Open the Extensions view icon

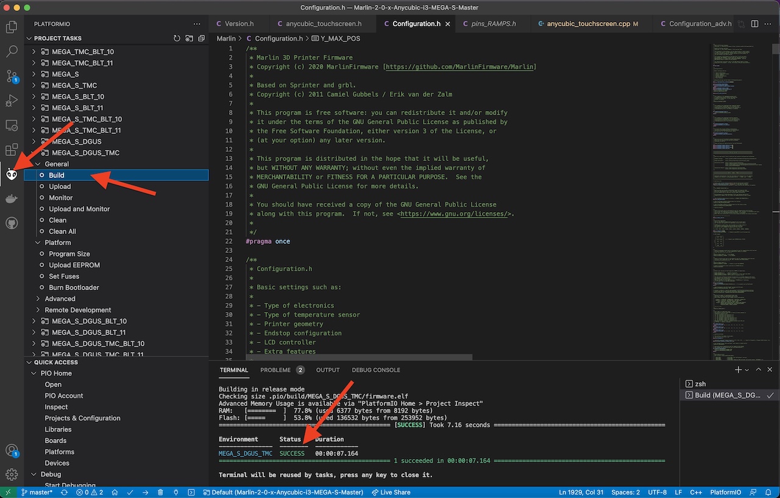click(12, 149)
